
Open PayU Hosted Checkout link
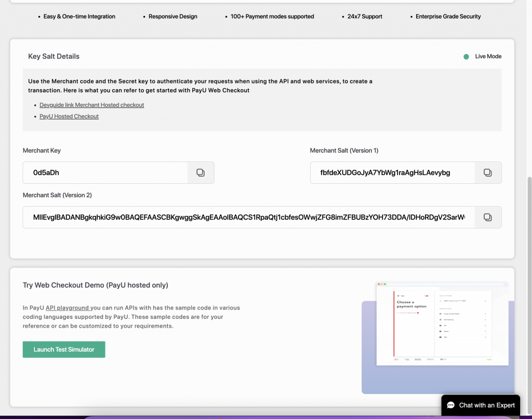(69, 116)
